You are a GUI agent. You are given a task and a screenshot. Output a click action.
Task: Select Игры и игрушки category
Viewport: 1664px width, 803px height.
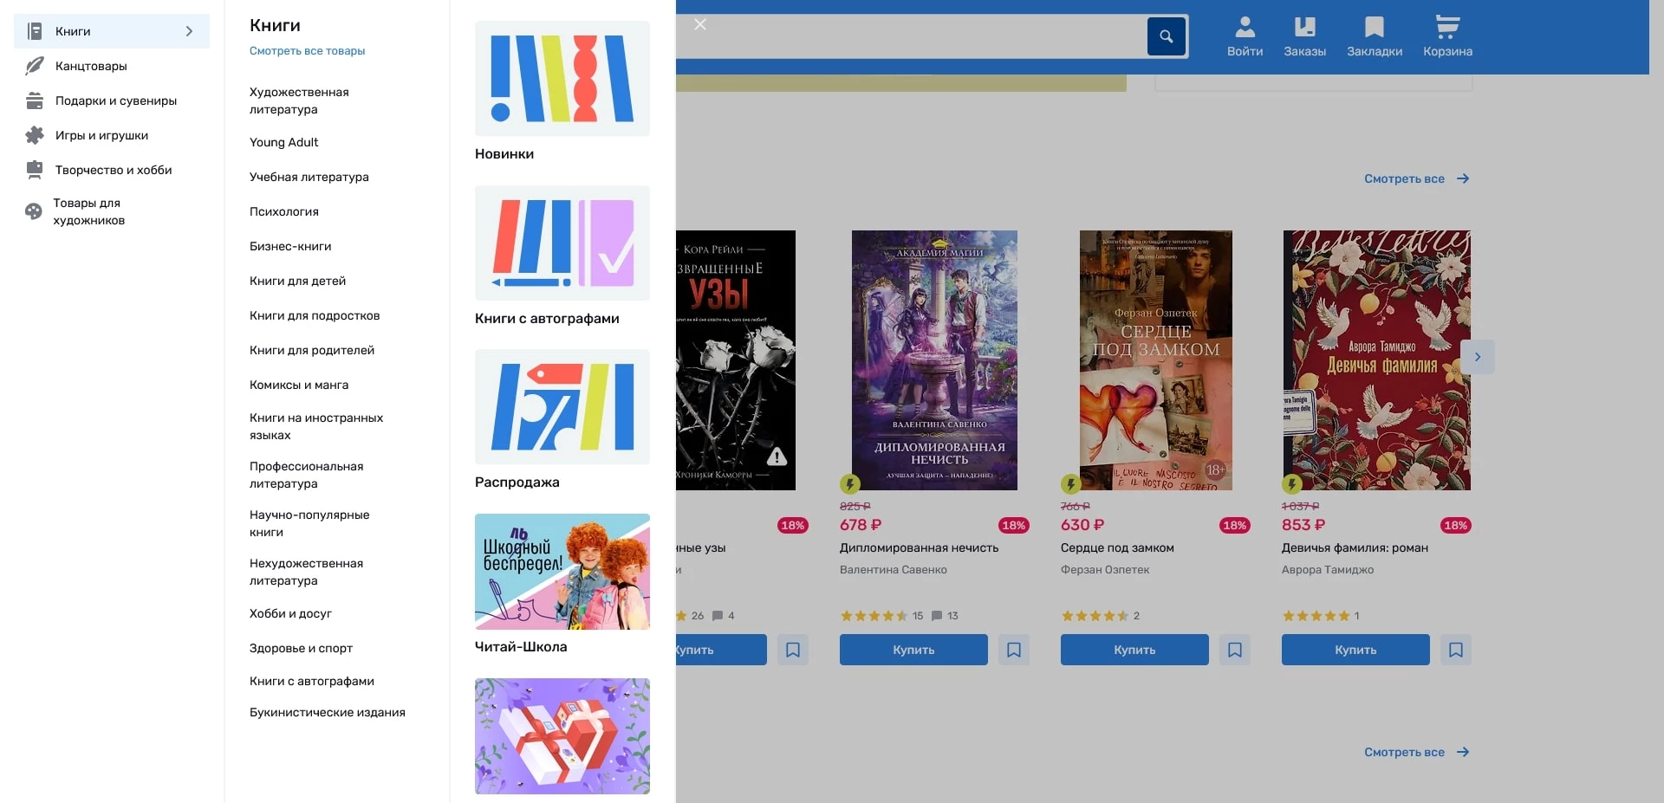pos(101,135)
